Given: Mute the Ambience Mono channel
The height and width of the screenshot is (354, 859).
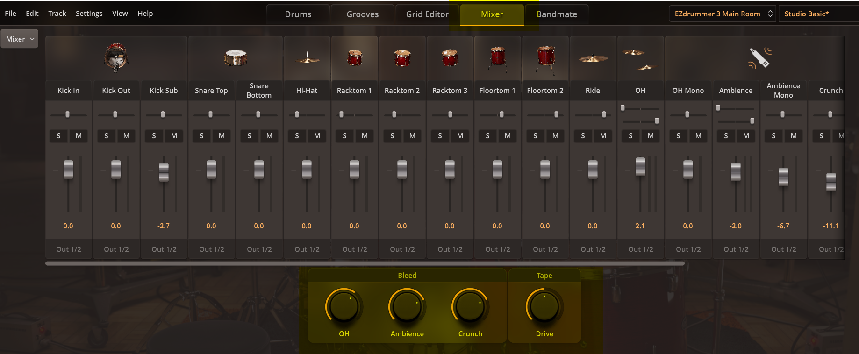Looking at the screenshot, I should tap(794, 136).
